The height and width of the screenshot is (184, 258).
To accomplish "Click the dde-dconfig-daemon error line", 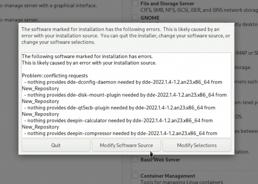I will (x=122, y=82).
